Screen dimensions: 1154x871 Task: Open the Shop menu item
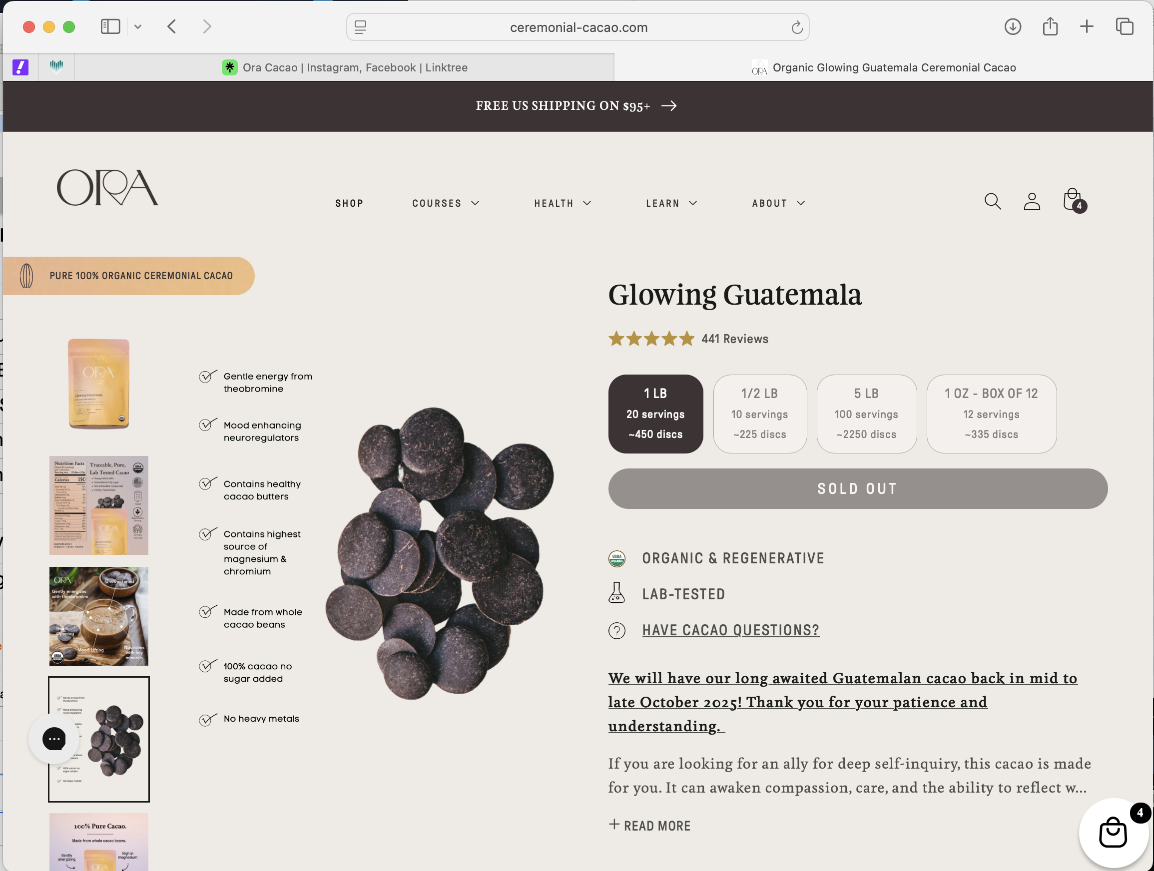(x=349, y=203)
